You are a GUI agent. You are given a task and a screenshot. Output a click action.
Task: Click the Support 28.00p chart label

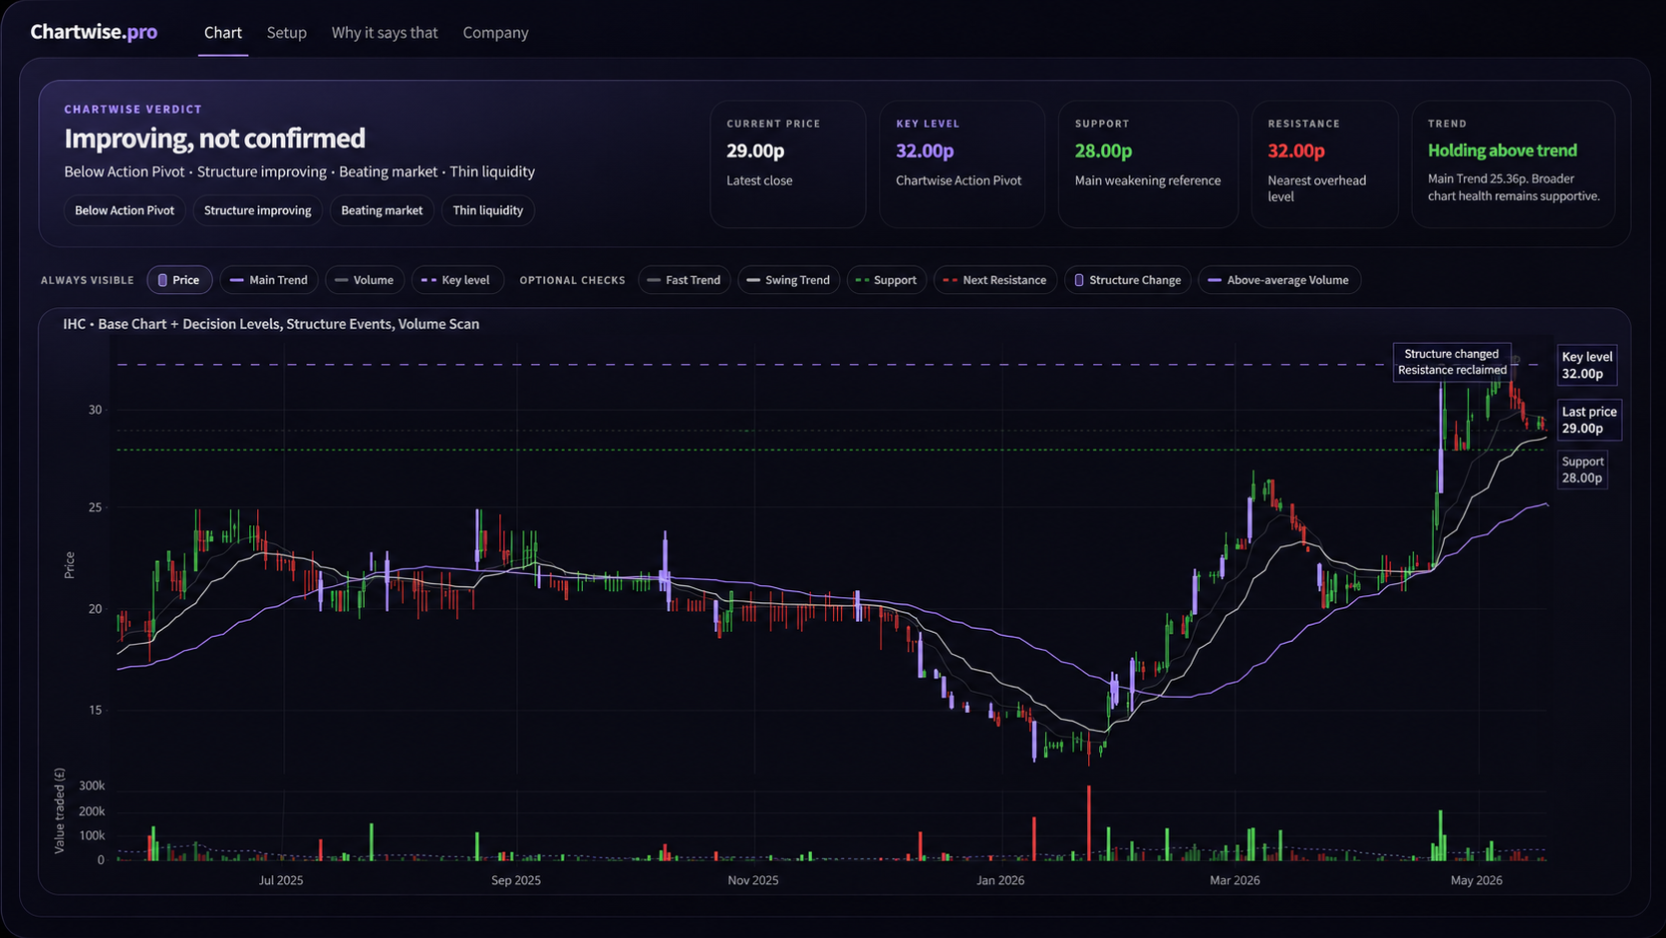coord(1582,469)
